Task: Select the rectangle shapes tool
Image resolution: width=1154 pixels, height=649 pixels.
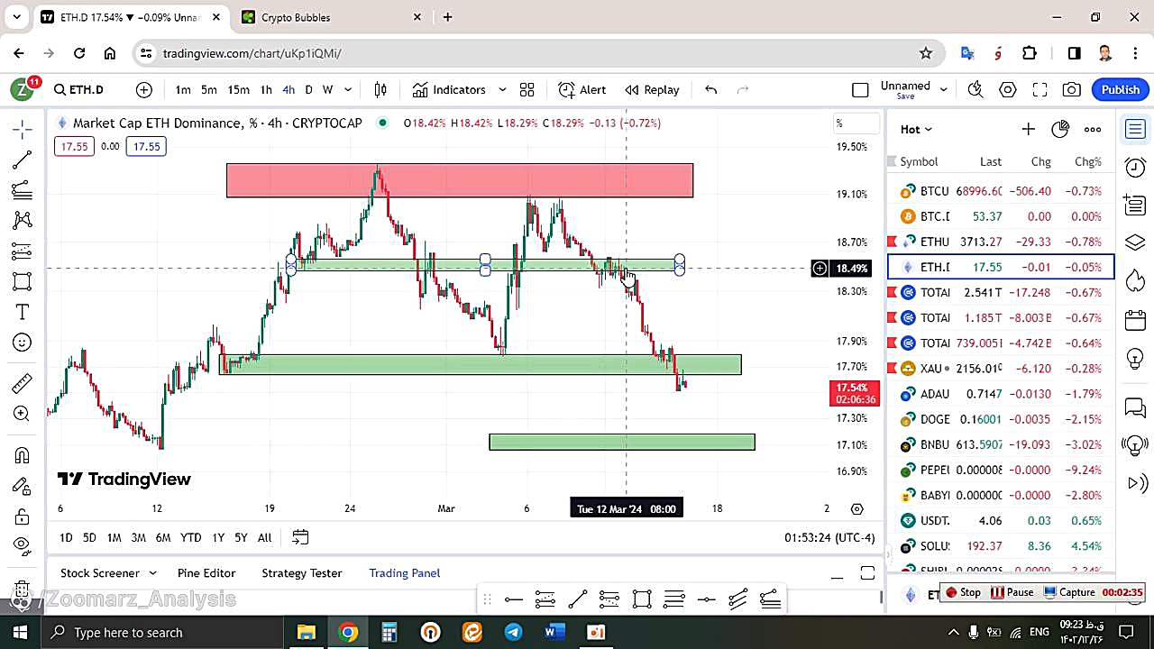Action: 23,281
